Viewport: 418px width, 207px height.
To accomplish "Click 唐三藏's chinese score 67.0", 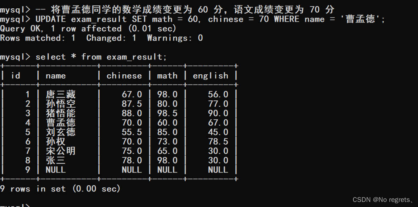I will click(x=132, y=95).
